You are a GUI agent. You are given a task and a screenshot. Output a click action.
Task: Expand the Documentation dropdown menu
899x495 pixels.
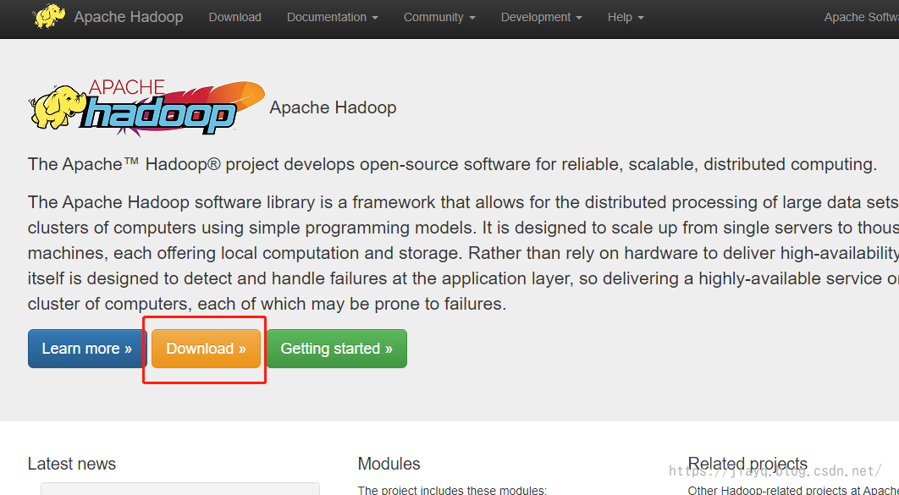point(333,17)
